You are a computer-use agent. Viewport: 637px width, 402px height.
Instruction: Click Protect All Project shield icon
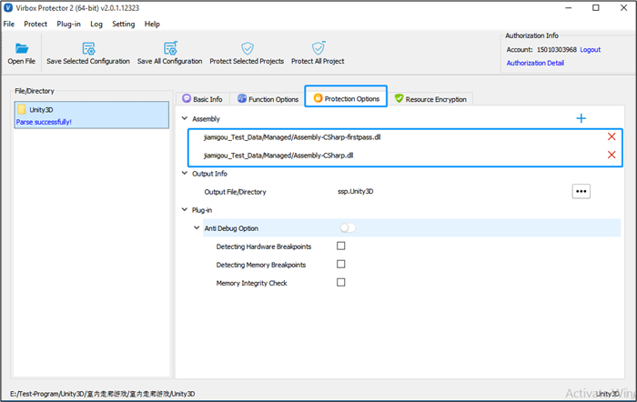pos(318,48)
